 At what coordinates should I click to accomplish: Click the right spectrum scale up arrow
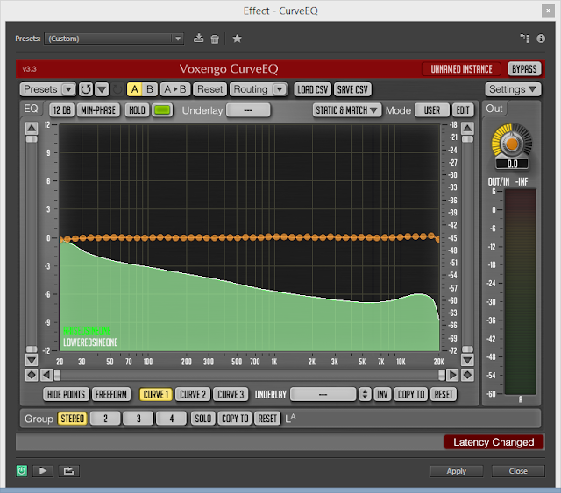[467, 128]
